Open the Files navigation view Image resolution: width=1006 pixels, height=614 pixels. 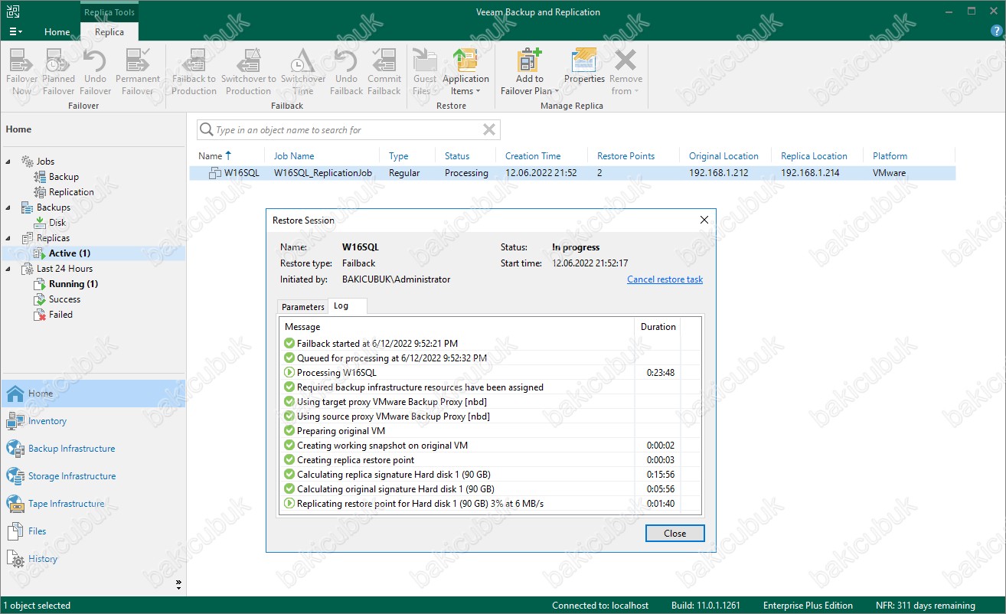(x=93, y=531)
